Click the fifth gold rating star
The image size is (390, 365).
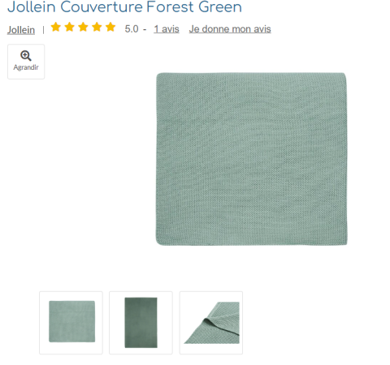point(110,27)
